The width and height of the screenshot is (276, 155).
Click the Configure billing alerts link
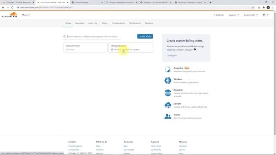[172, 56]
